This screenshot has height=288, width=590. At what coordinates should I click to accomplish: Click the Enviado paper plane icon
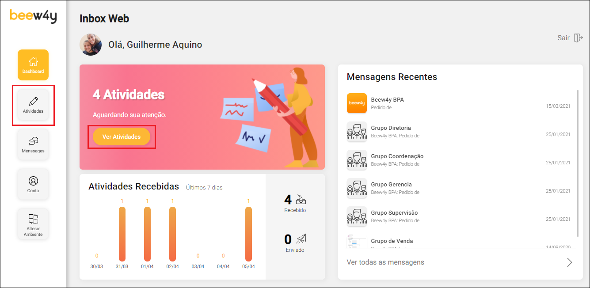[301, 239]
